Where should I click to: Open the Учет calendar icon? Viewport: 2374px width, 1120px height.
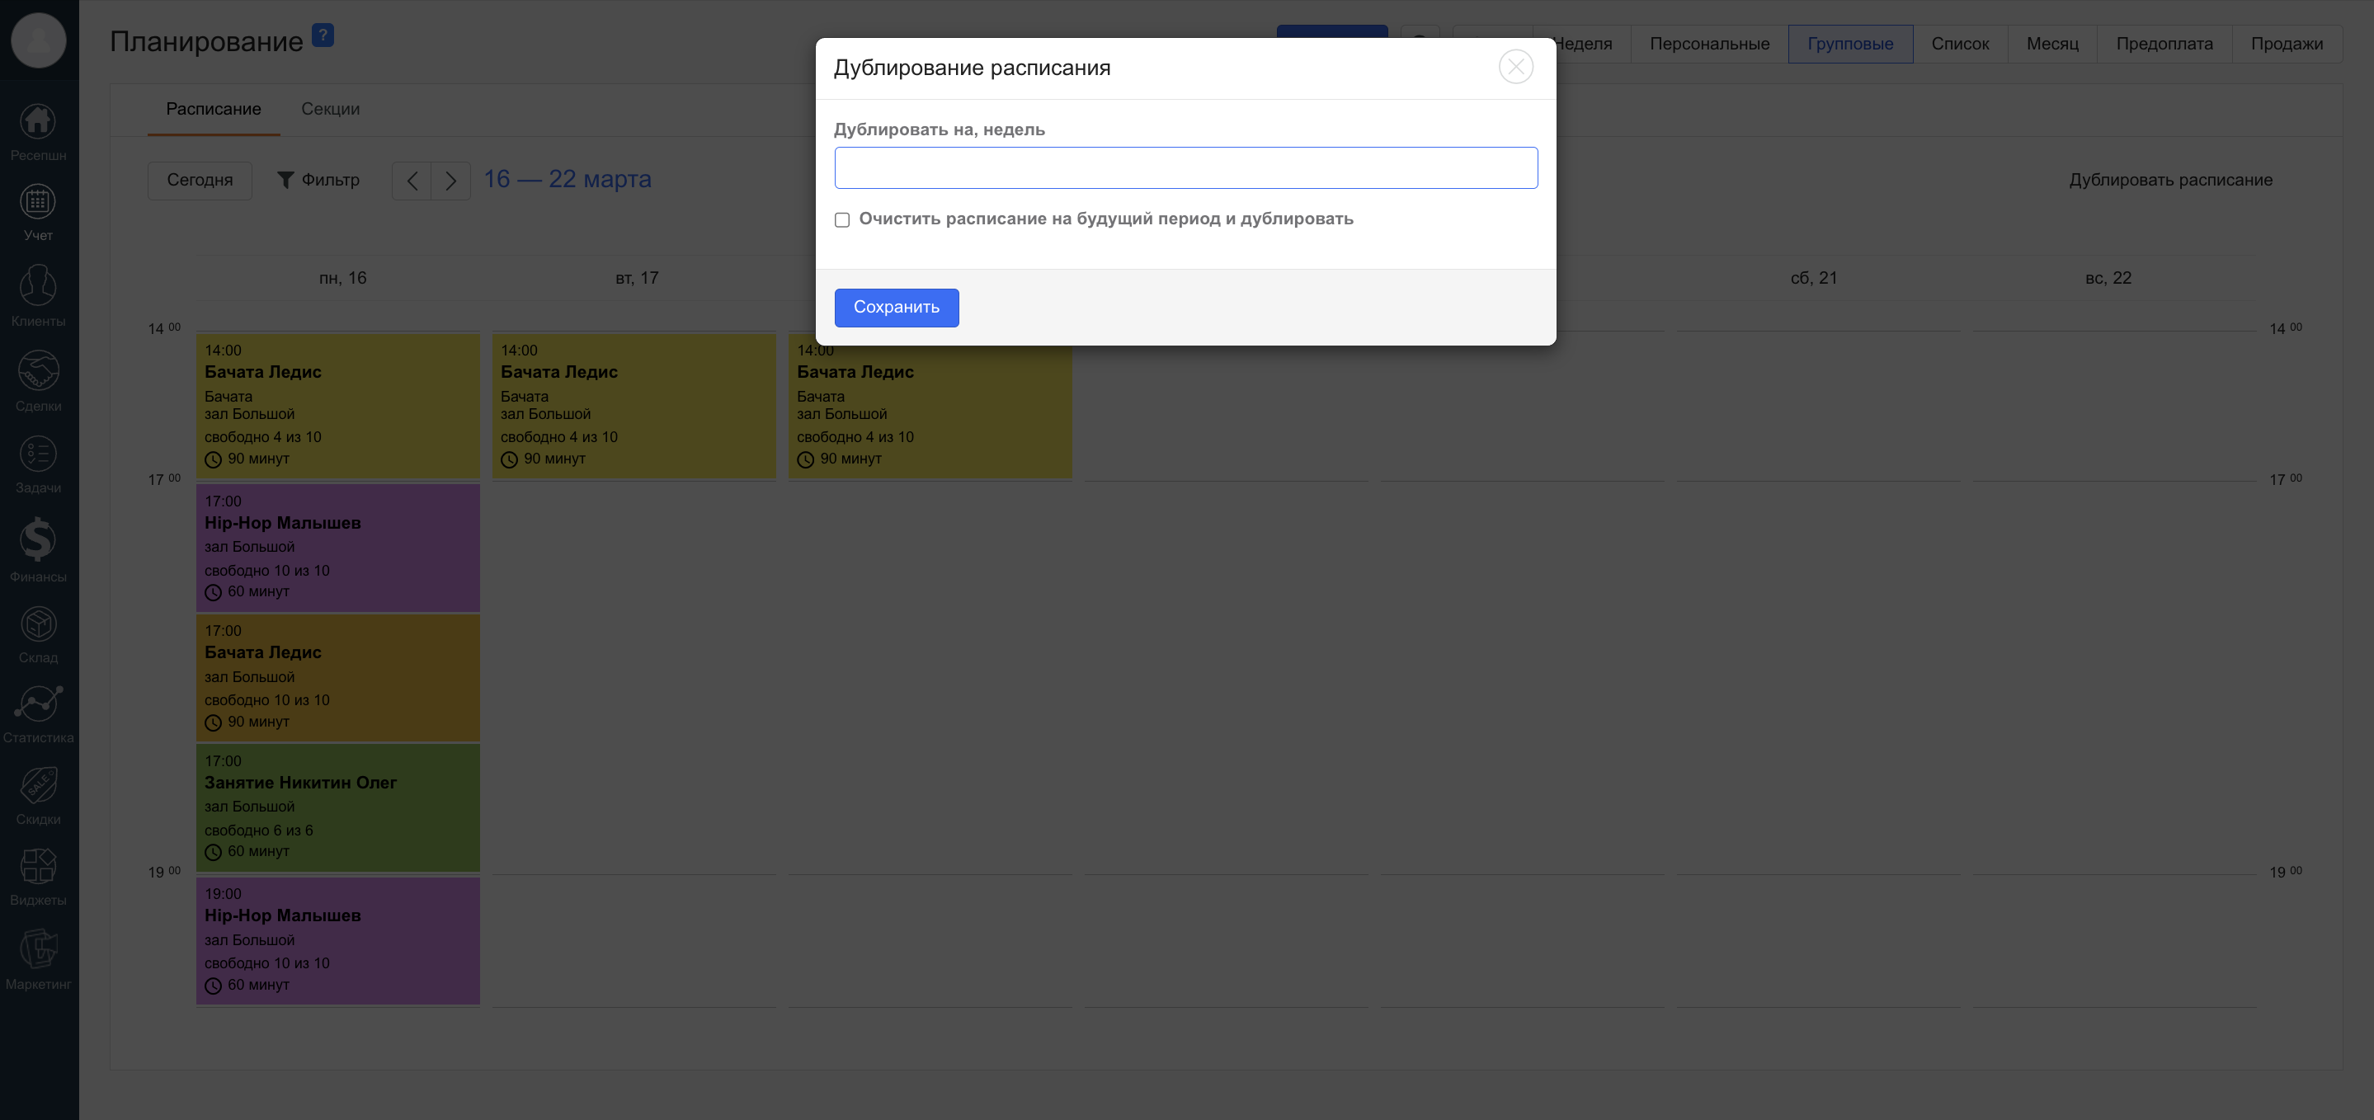[38, 202]
